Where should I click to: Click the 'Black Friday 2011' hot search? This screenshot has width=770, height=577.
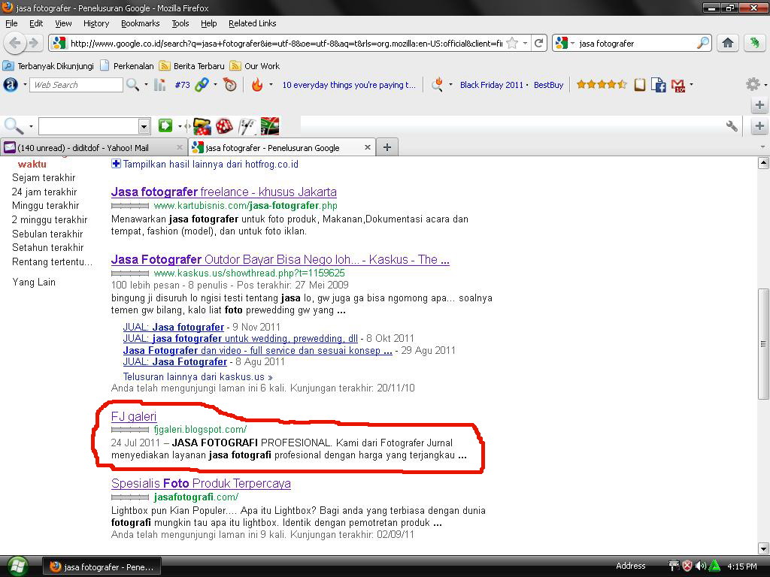pyautogui.click(x=492, y=85)
